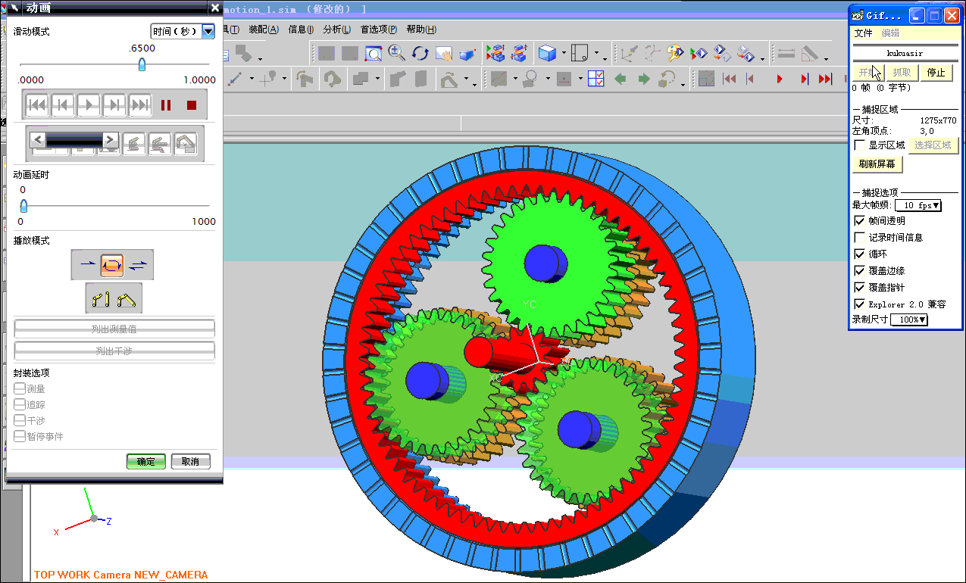The height and width of the screenshot is (583, 966).
Task: Click the 刷新屏幕 button
Action: coord(877,164)
